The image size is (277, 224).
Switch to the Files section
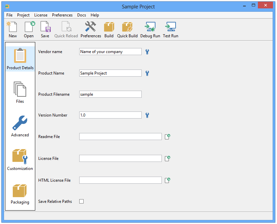(x=20, y=92)
